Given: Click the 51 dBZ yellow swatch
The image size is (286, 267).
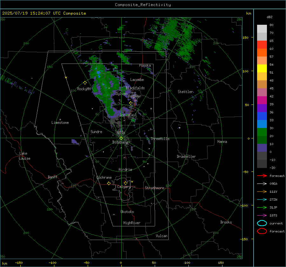Looking at the screenshot, I should (x=262, y=69).
